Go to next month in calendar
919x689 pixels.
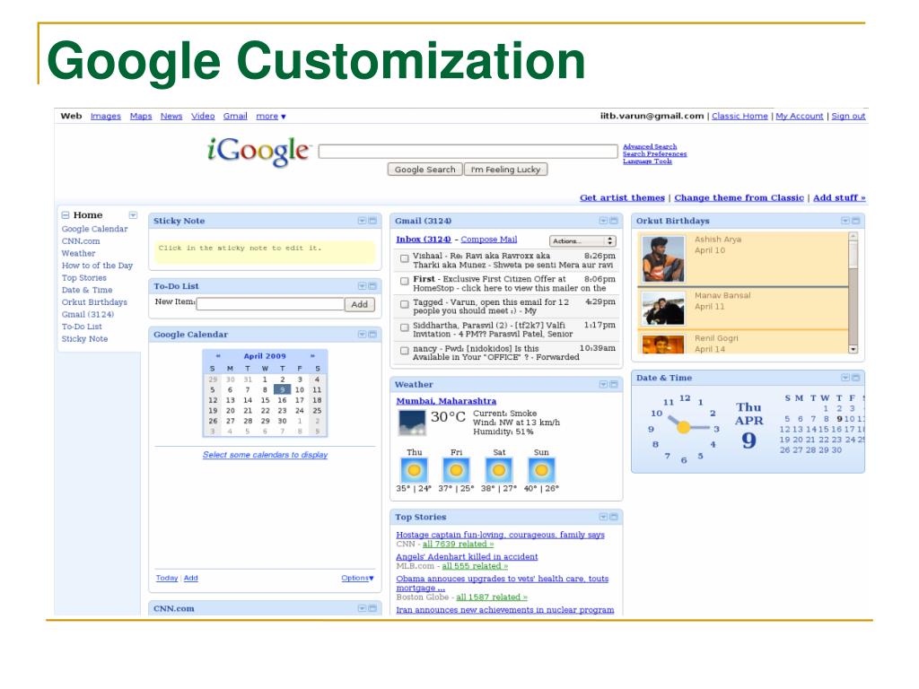coord(312,356)
